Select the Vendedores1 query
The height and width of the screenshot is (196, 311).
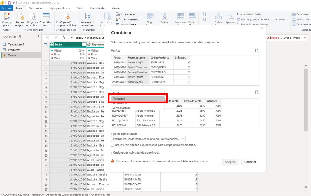(16, 44)
